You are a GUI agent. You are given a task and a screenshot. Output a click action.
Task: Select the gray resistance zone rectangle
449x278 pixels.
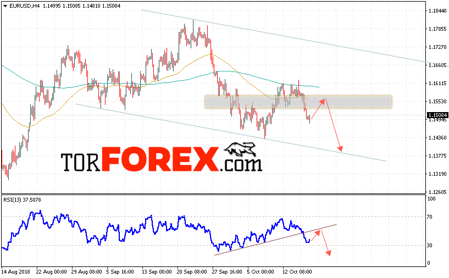coord(298,102)
